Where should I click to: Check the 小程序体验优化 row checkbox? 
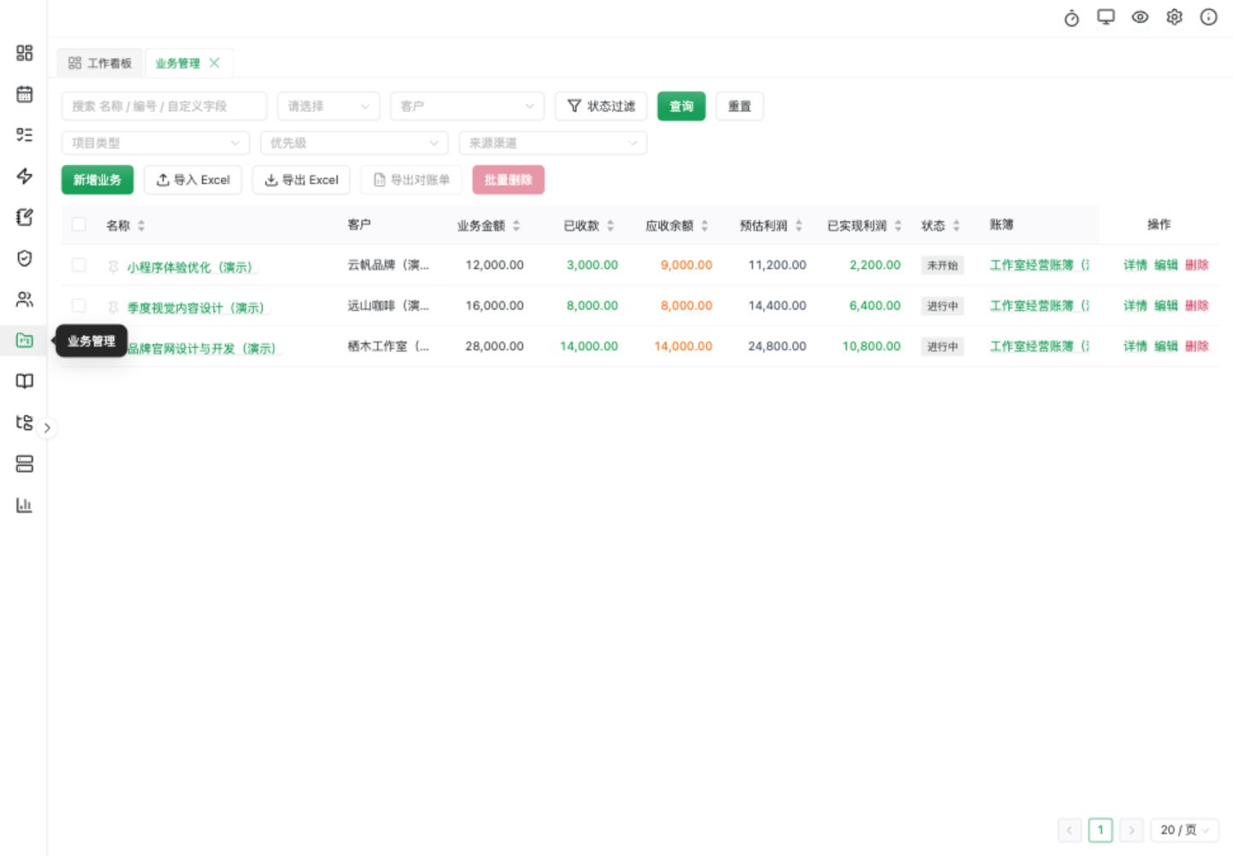click(79, 265)
